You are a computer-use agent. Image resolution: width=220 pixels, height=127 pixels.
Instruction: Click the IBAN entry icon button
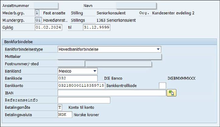click(x=171, y=93)
